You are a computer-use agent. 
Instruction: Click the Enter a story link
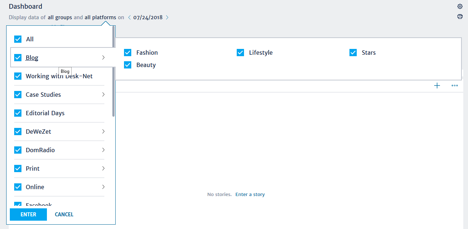(x=250, y=195)
